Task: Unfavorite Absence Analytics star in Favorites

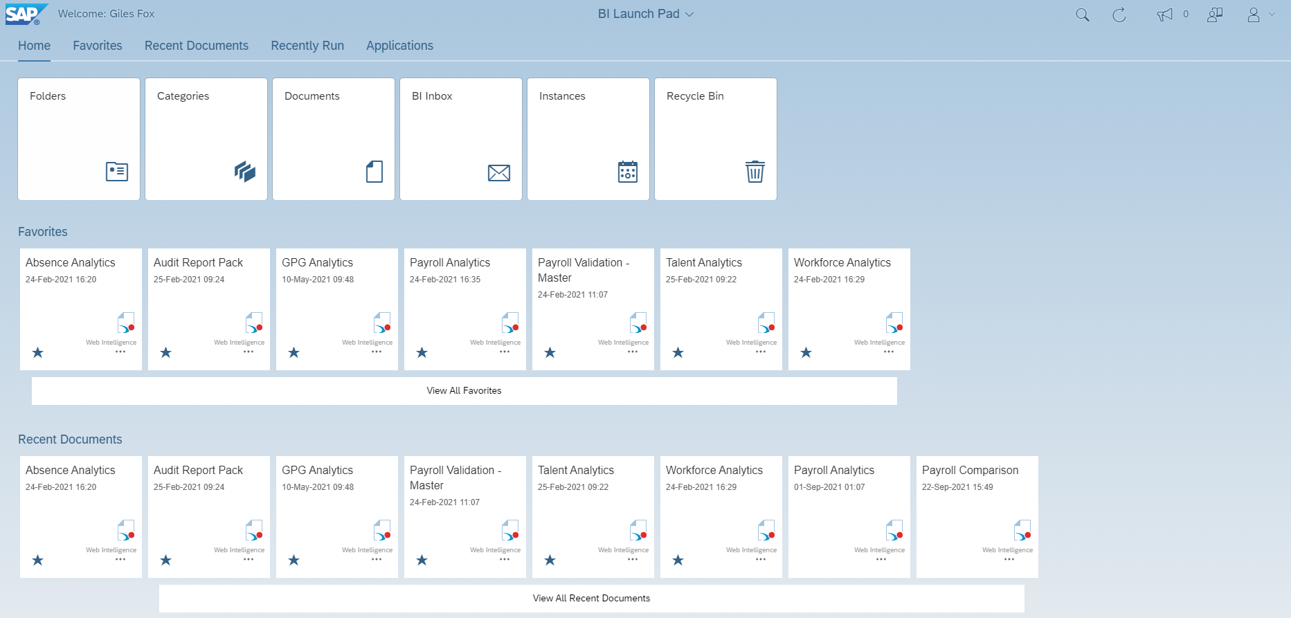Action: (x=38, y=353)
